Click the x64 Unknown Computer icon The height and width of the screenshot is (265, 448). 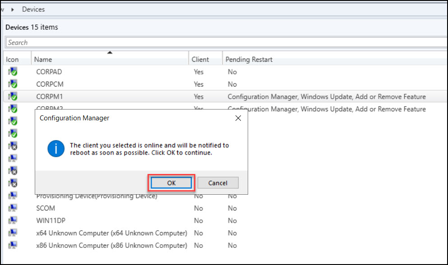pos(13,233)
